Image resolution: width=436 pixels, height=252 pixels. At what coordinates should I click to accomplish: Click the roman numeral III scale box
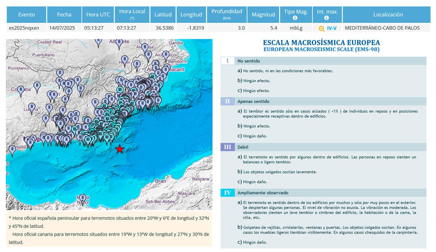click(227, 147)
